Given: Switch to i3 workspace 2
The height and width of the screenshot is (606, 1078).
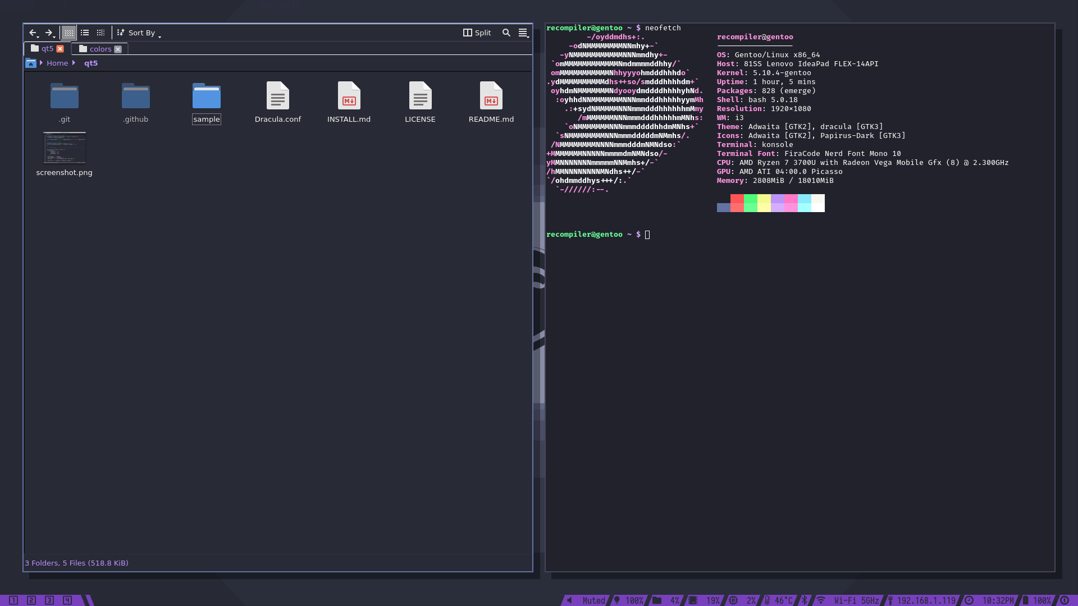Looking at the screenshot, I should tap(31, 600).
